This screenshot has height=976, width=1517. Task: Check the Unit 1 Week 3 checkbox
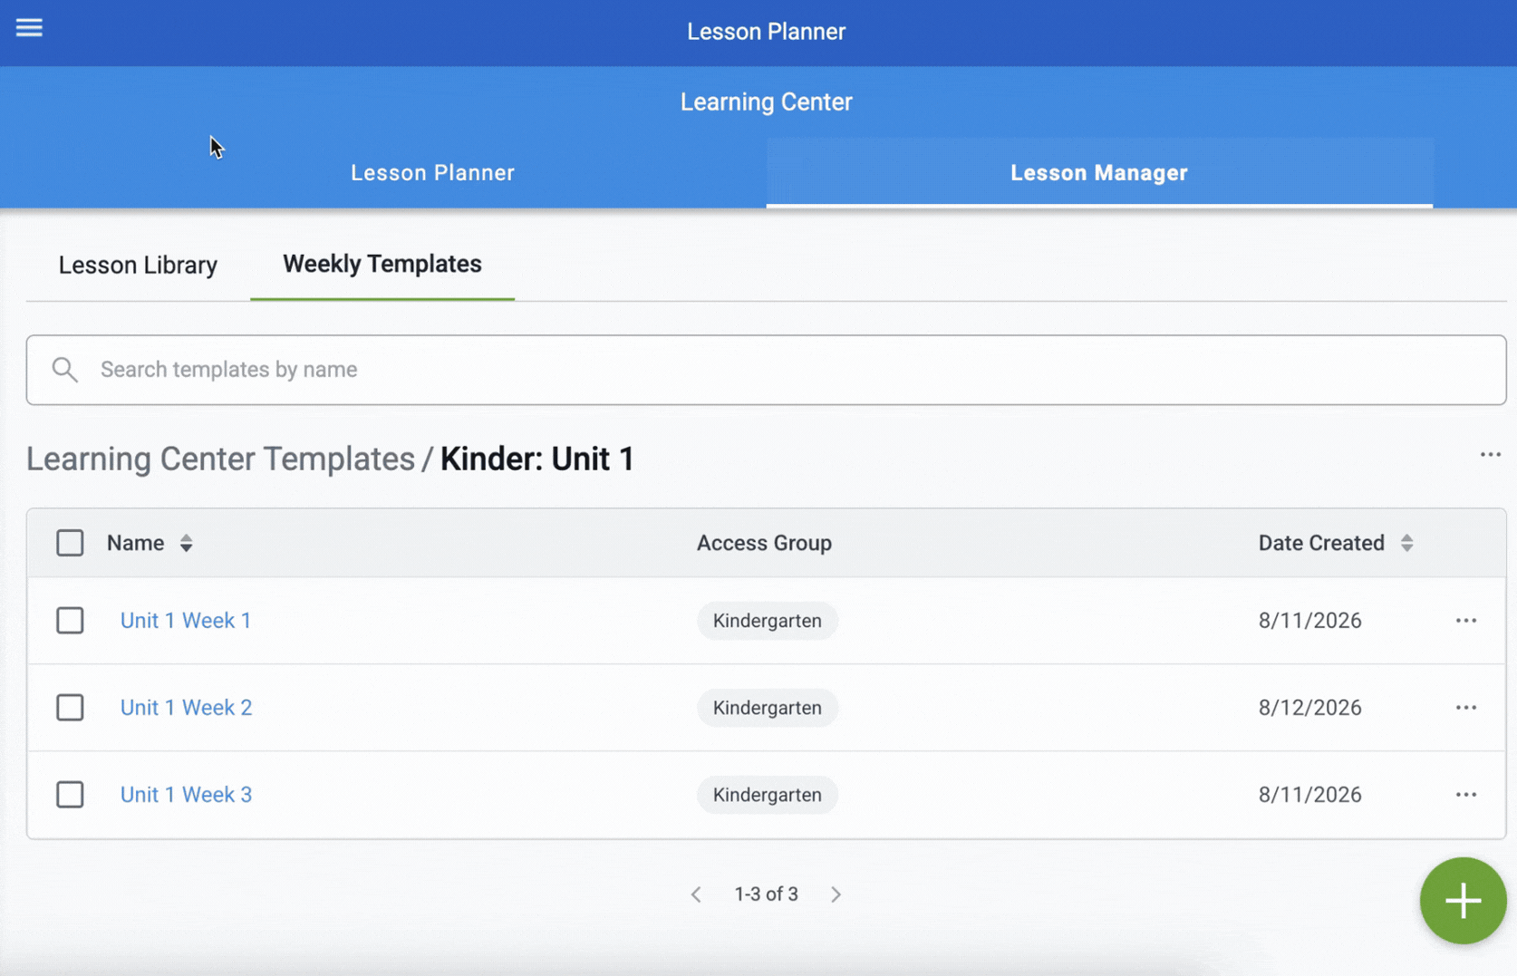coord(70,795)
